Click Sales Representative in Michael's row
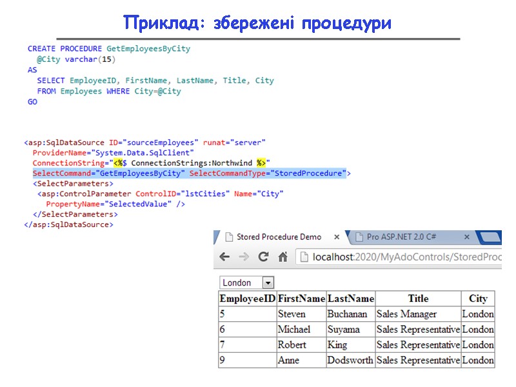Screen dimensions: 516x387 click(418, 330)
